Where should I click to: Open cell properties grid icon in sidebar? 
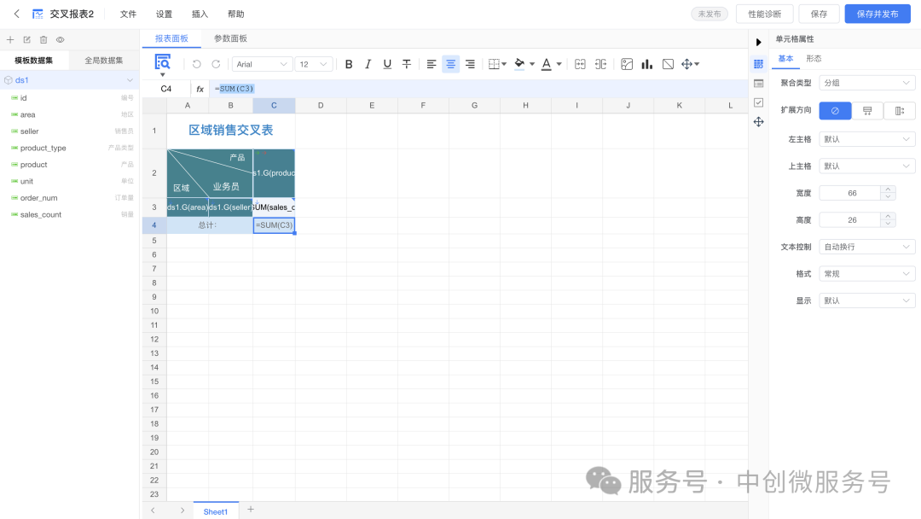[x=758, y=64]
